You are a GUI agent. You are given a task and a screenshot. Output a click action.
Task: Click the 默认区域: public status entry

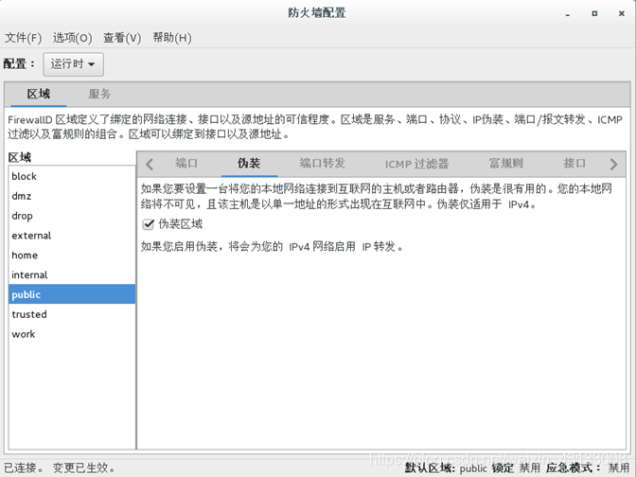[x=446, y=468]
